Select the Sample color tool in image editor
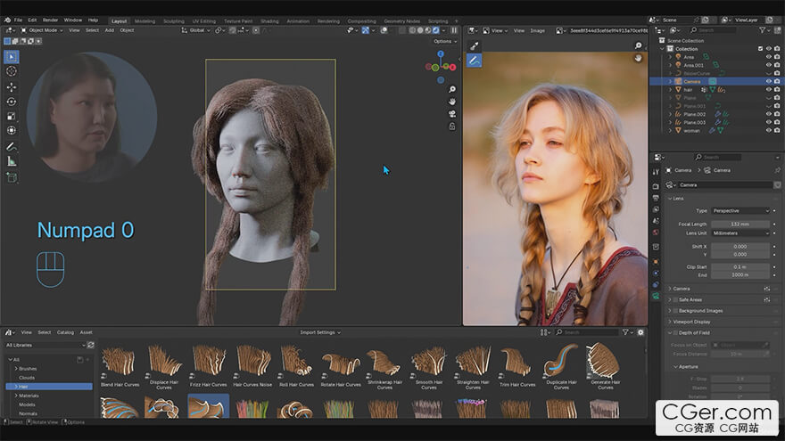785x441 pixels. [x=474, y=45]
